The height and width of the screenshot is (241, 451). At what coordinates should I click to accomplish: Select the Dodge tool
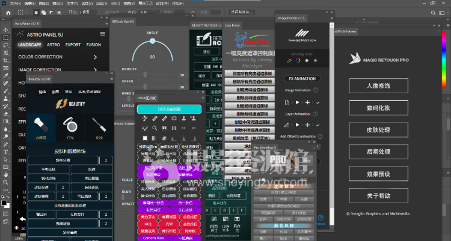click(5, 136)
